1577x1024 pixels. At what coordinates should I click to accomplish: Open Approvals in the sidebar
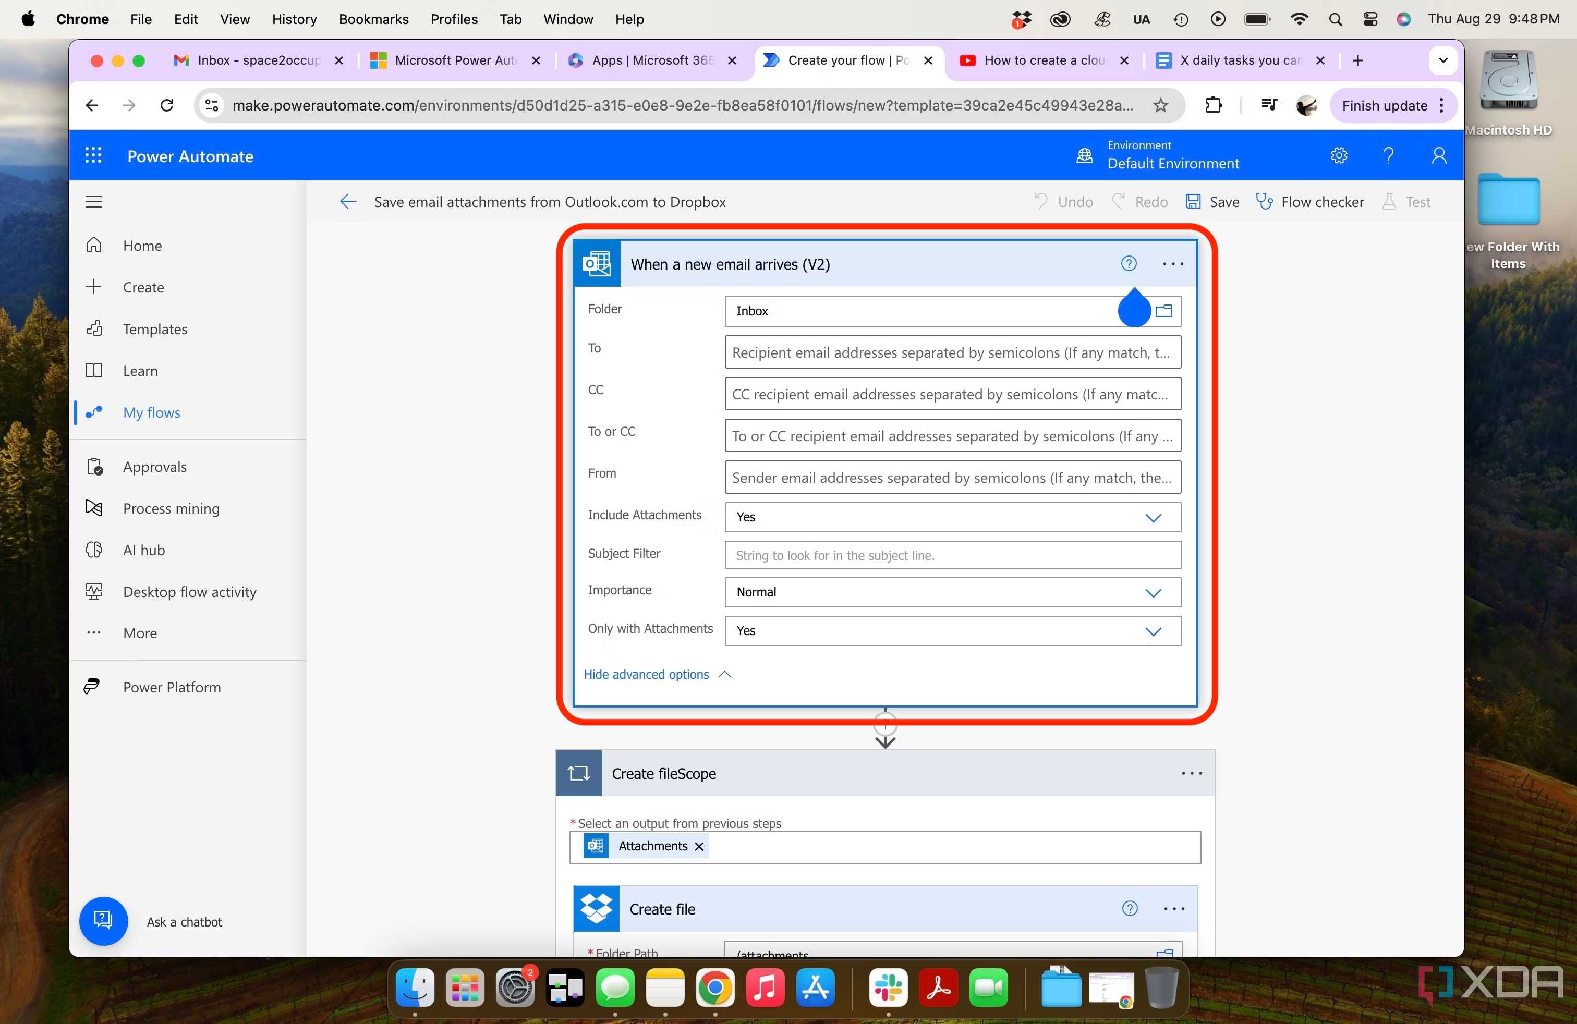[155, 467]
